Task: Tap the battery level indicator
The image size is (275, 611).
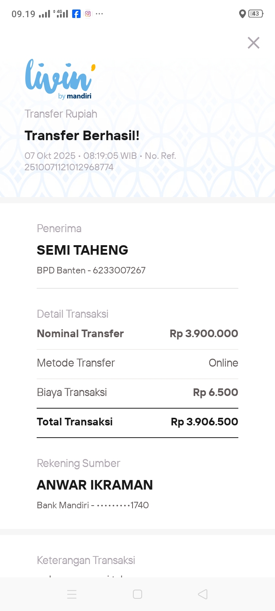Action: (256, 14)
